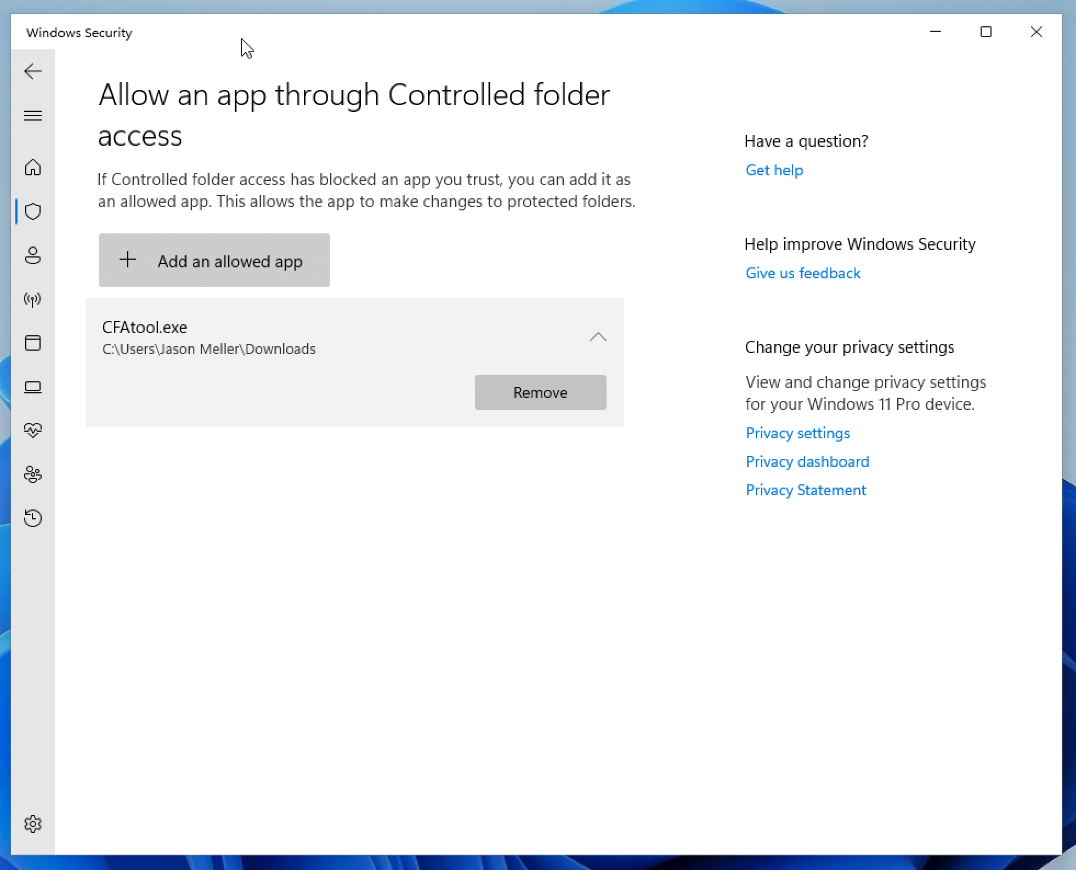Click Add an allowed app button
This screenshot has width=1076, height=870.
pos(214,261)
